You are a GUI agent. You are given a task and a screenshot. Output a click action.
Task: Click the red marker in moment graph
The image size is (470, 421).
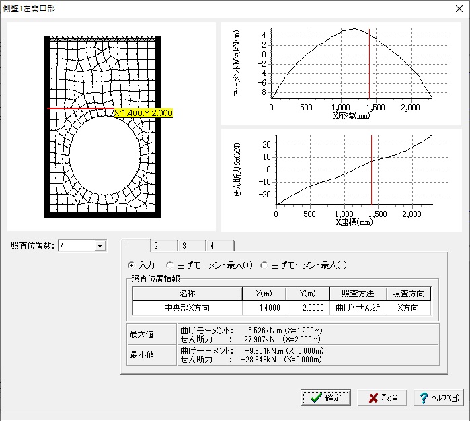[369, 63]
